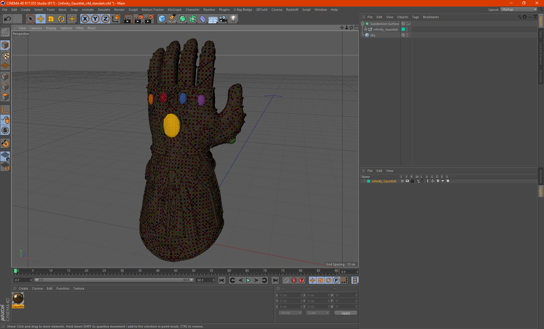
Task: Switch to Points mode
Action: click(5, 76)
